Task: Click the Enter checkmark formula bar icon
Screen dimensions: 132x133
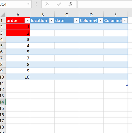Action: [59, 4]
